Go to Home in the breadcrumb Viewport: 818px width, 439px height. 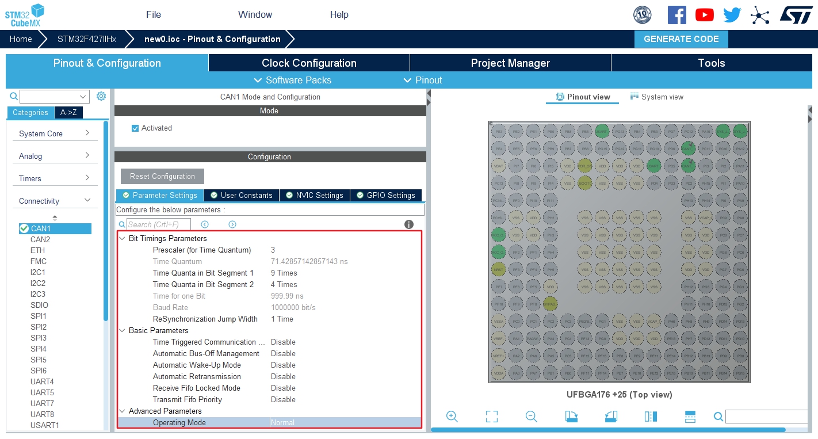pos(21,39)
